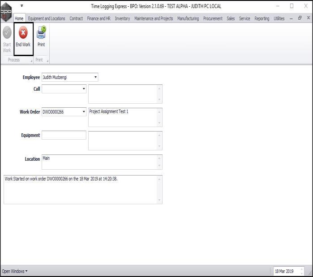Click the Print printer icon
Viewport: 313px width, 277px height.
tap(41, 33)
